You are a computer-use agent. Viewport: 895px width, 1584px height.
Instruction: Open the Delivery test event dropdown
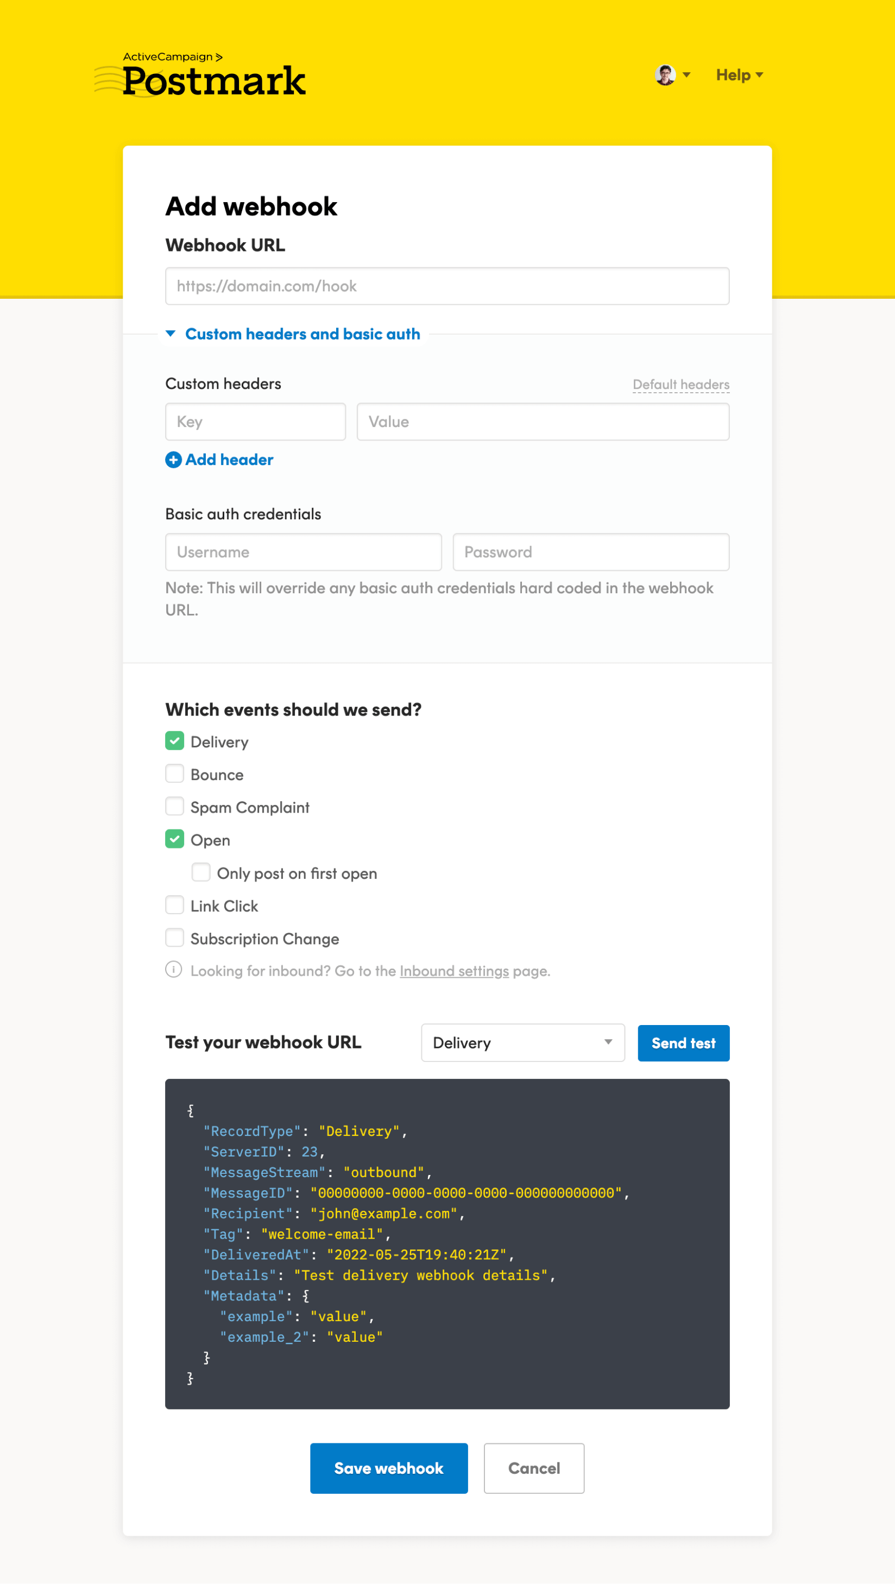click(522, 1043)
